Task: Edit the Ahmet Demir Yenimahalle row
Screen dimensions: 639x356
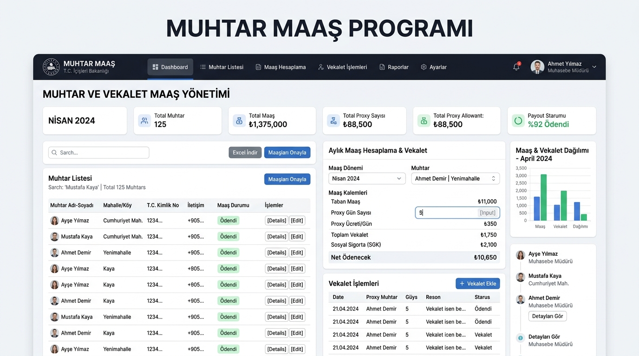Action: point(297,253)
